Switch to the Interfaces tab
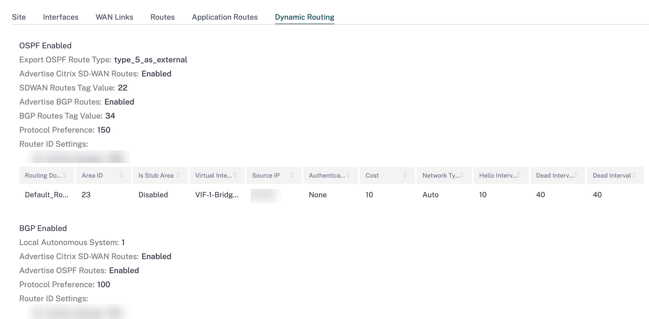 tap(61, 17)
